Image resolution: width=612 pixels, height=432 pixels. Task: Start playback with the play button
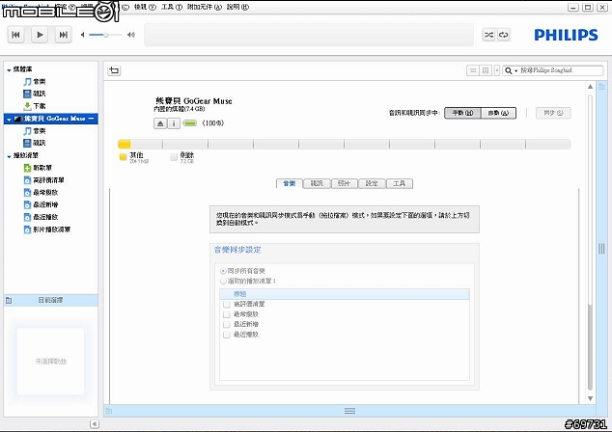tap(40, 35)
